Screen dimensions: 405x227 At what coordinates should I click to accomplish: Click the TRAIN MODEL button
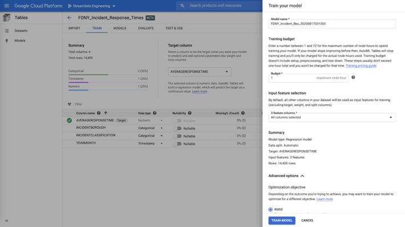(x=282, y=221)
